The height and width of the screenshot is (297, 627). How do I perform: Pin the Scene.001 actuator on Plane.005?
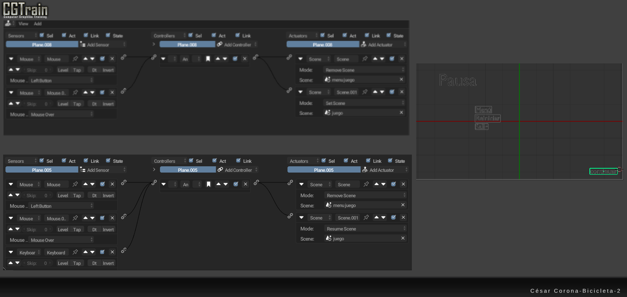pos(366,218)
